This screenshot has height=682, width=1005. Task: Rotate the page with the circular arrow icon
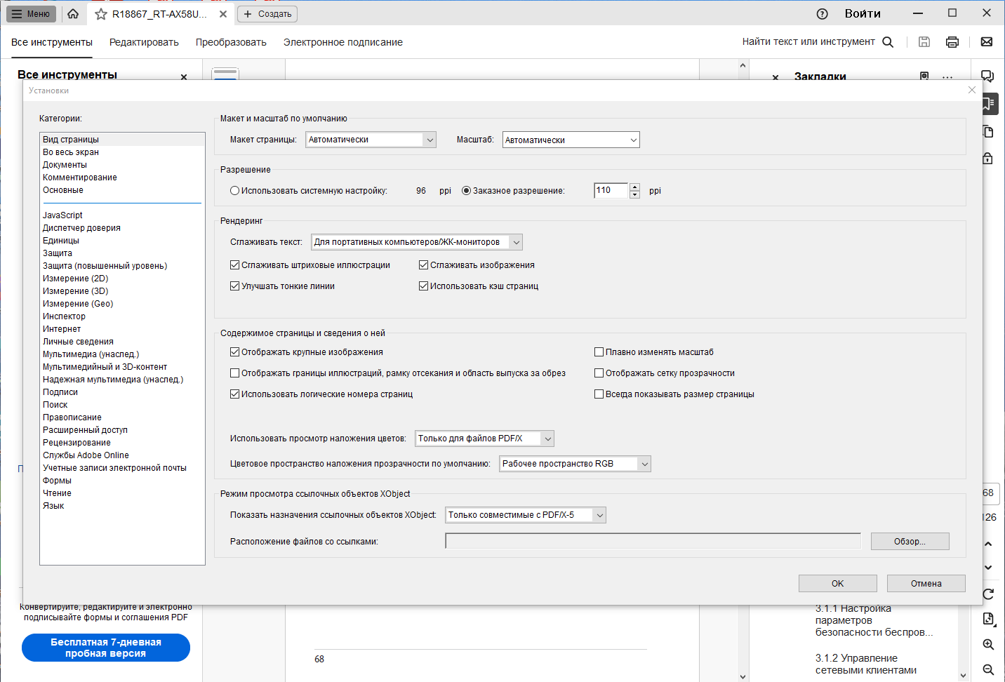coord(988,594)
